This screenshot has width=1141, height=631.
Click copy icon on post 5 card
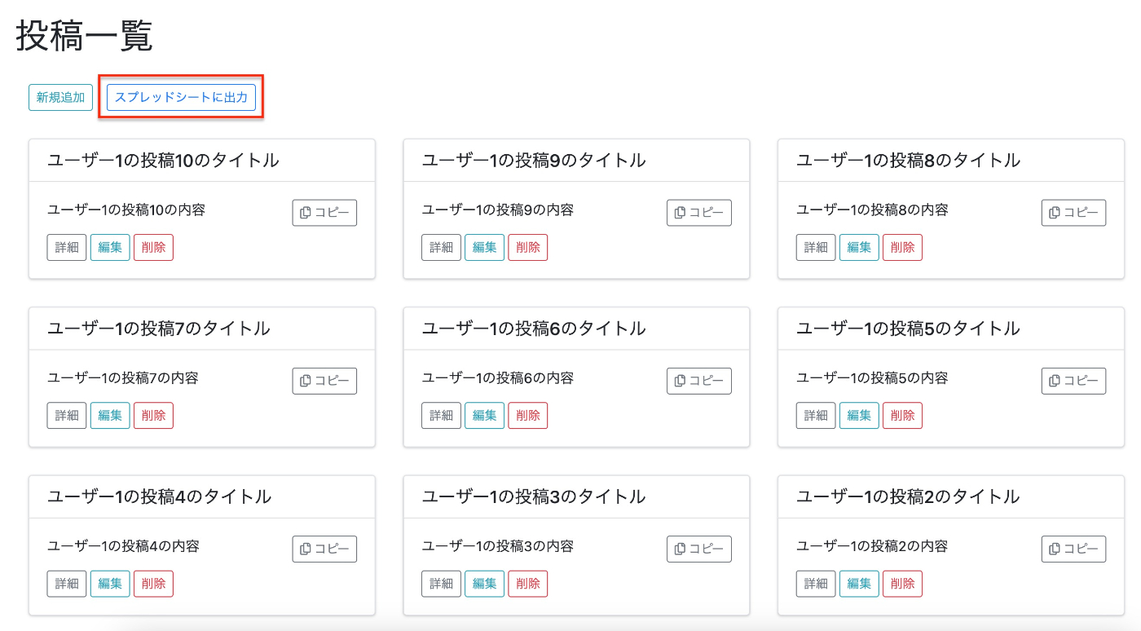pyautogui.click(x=1055, y=381)
